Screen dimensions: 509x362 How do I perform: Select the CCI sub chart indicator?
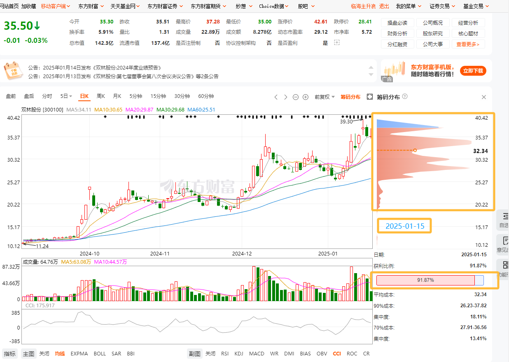pyautogui.click(x=337, y=353)
